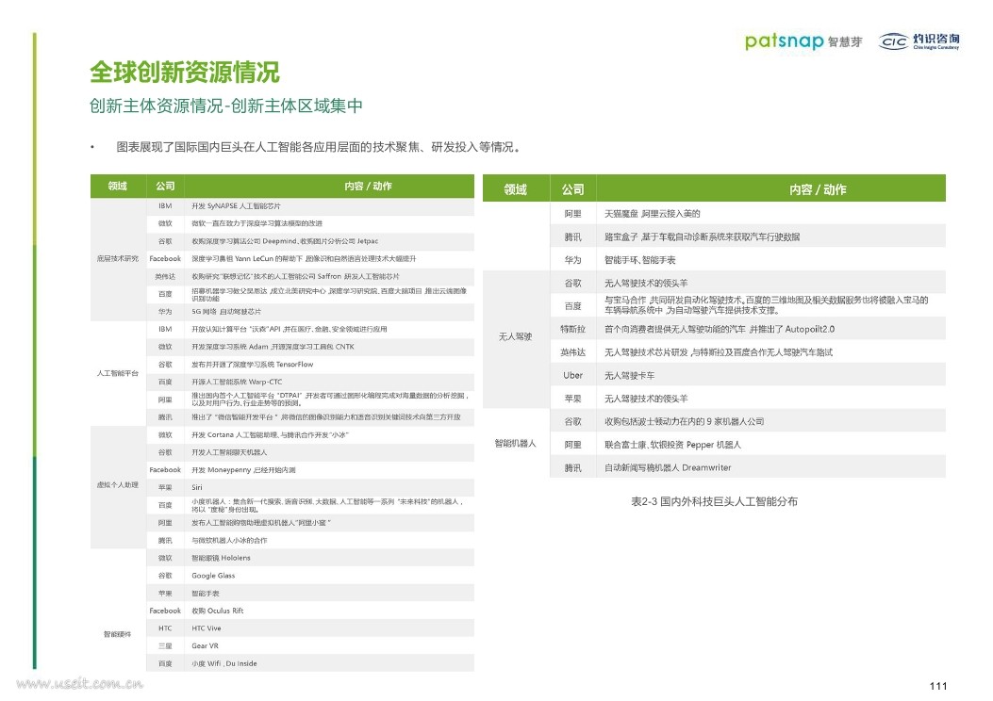993x701 pixels.
Task: Click the Google Glass cell
Action: [329, 576]
